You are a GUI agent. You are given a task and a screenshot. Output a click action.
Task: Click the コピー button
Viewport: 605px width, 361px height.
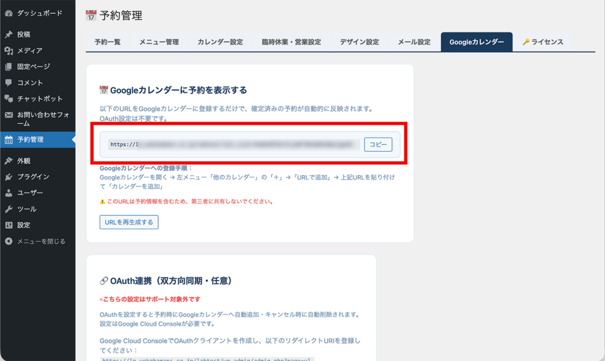378,144
